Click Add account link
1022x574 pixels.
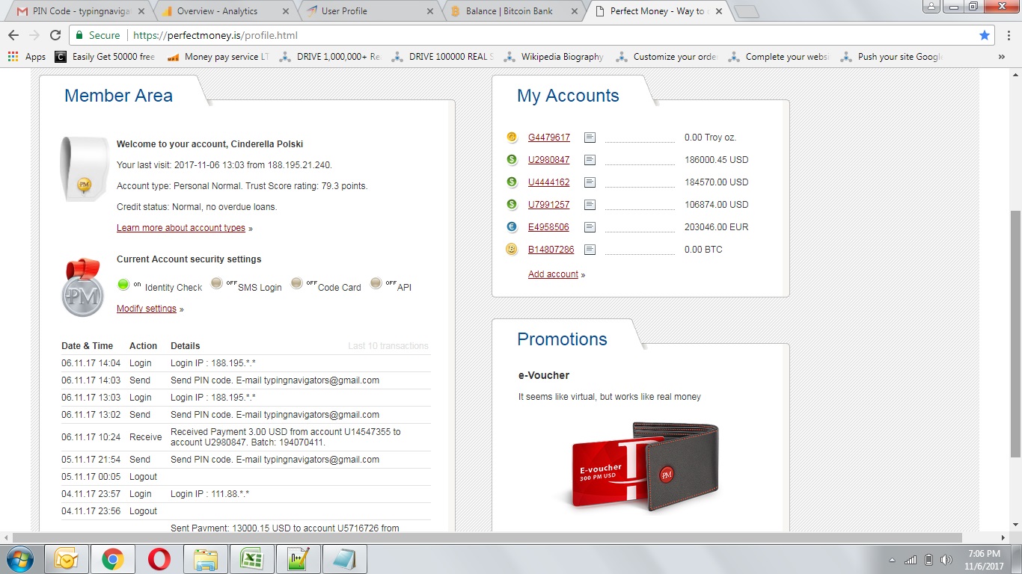(553, 274)
